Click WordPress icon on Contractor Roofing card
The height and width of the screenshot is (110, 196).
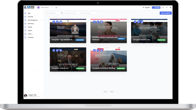[x=101, y=50]
